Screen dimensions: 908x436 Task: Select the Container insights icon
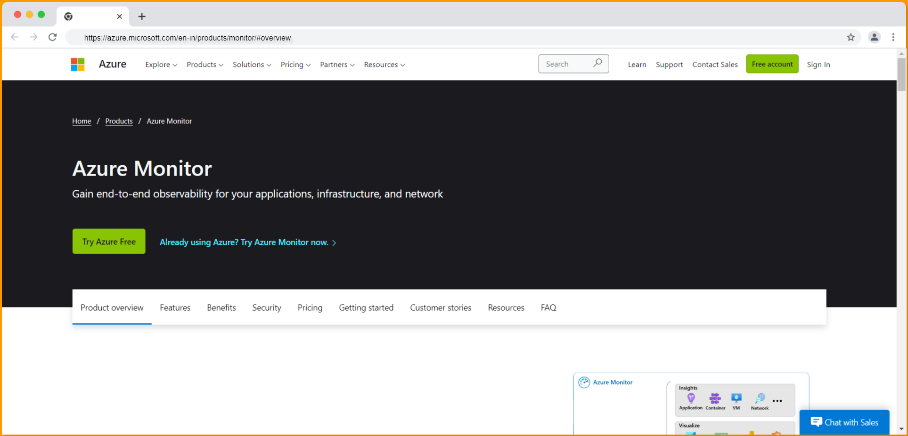[x=714, y=398]
